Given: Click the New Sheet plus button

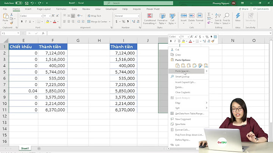Looking at the screenshot, I should [39, 148].
